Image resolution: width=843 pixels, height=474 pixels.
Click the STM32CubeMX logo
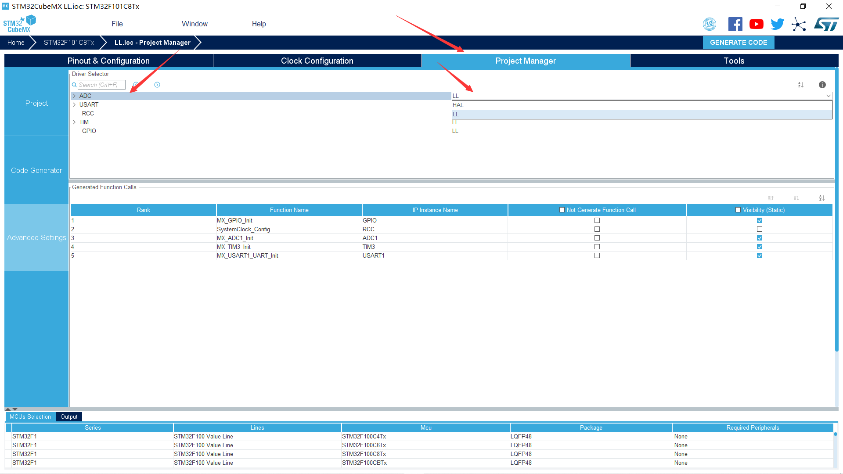pyautogui.click(x=19, y=24)
